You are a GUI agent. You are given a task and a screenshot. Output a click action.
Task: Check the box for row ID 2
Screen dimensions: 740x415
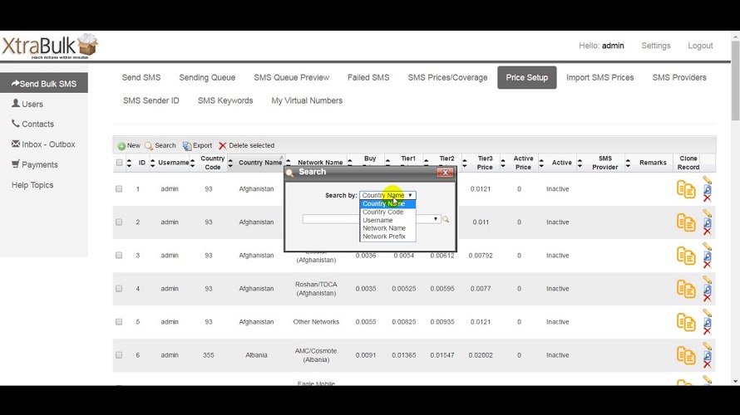tap(119, 222)
